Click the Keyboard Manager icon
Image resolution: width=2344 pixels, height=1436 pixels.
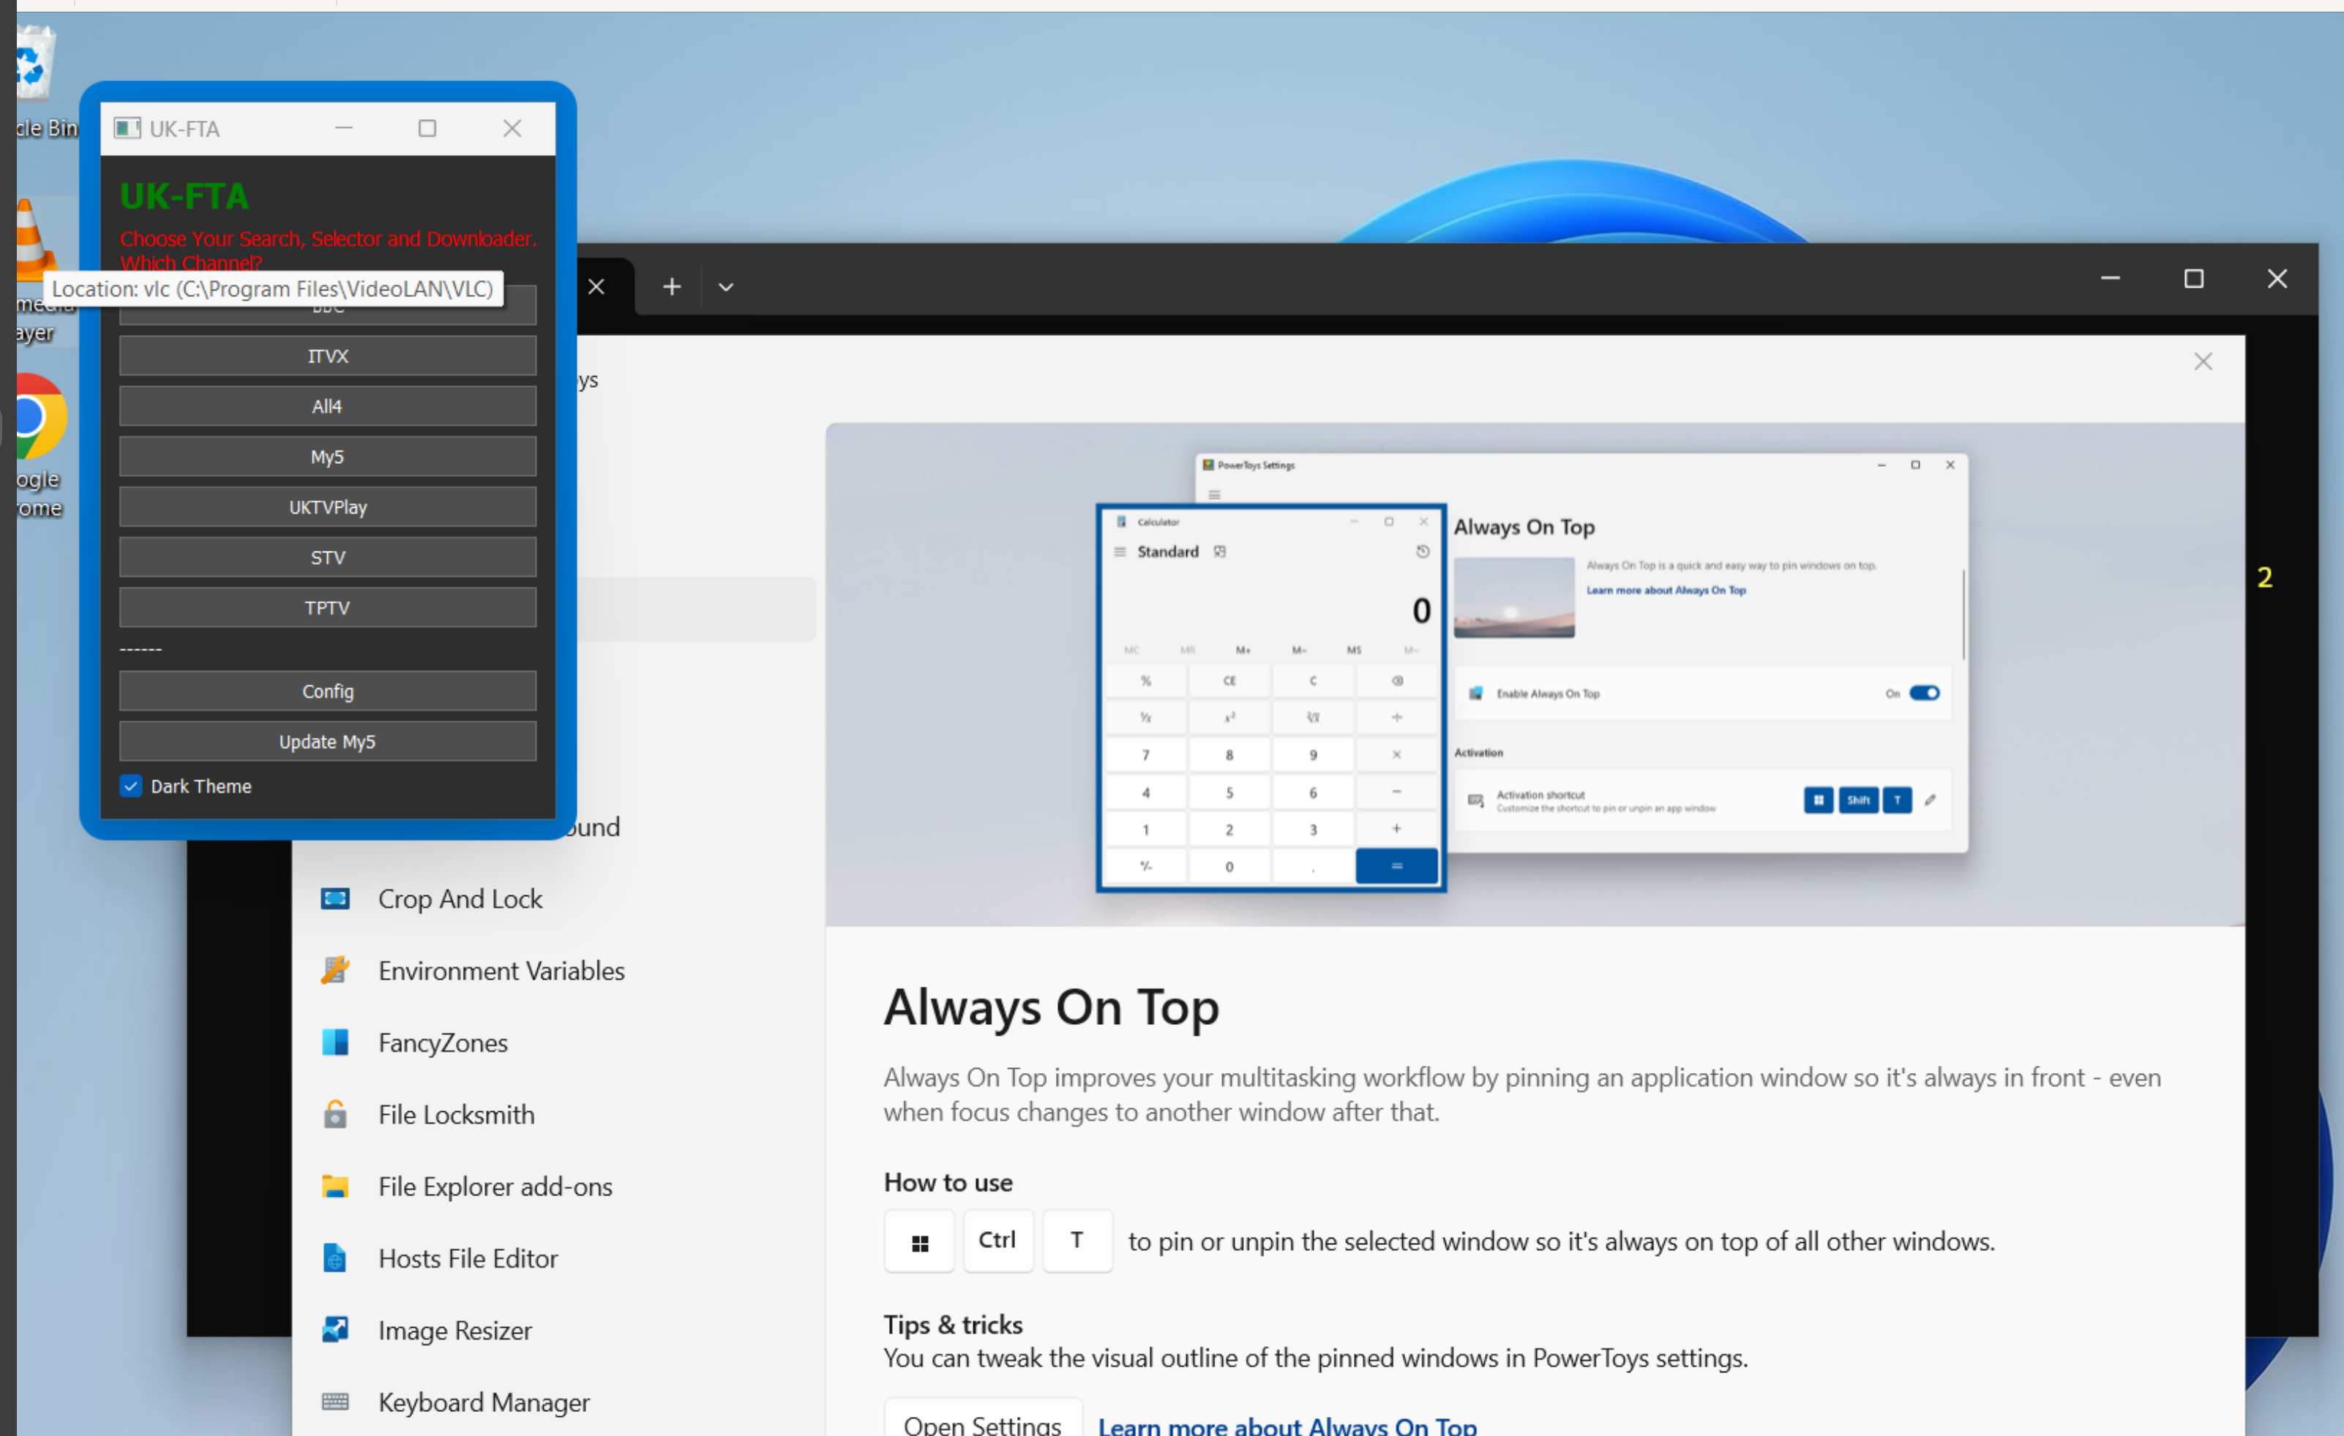[335, 1402]
